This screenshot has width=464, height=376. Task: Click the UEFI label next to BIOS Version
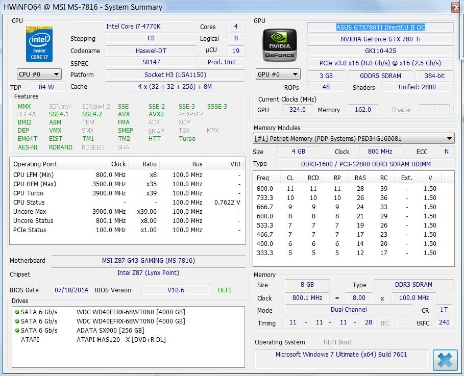(224, 290)
